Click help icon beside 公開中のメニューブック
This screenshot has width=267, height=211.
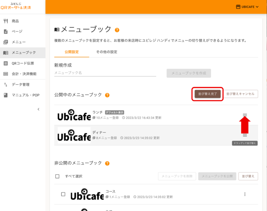pos(107,95)
